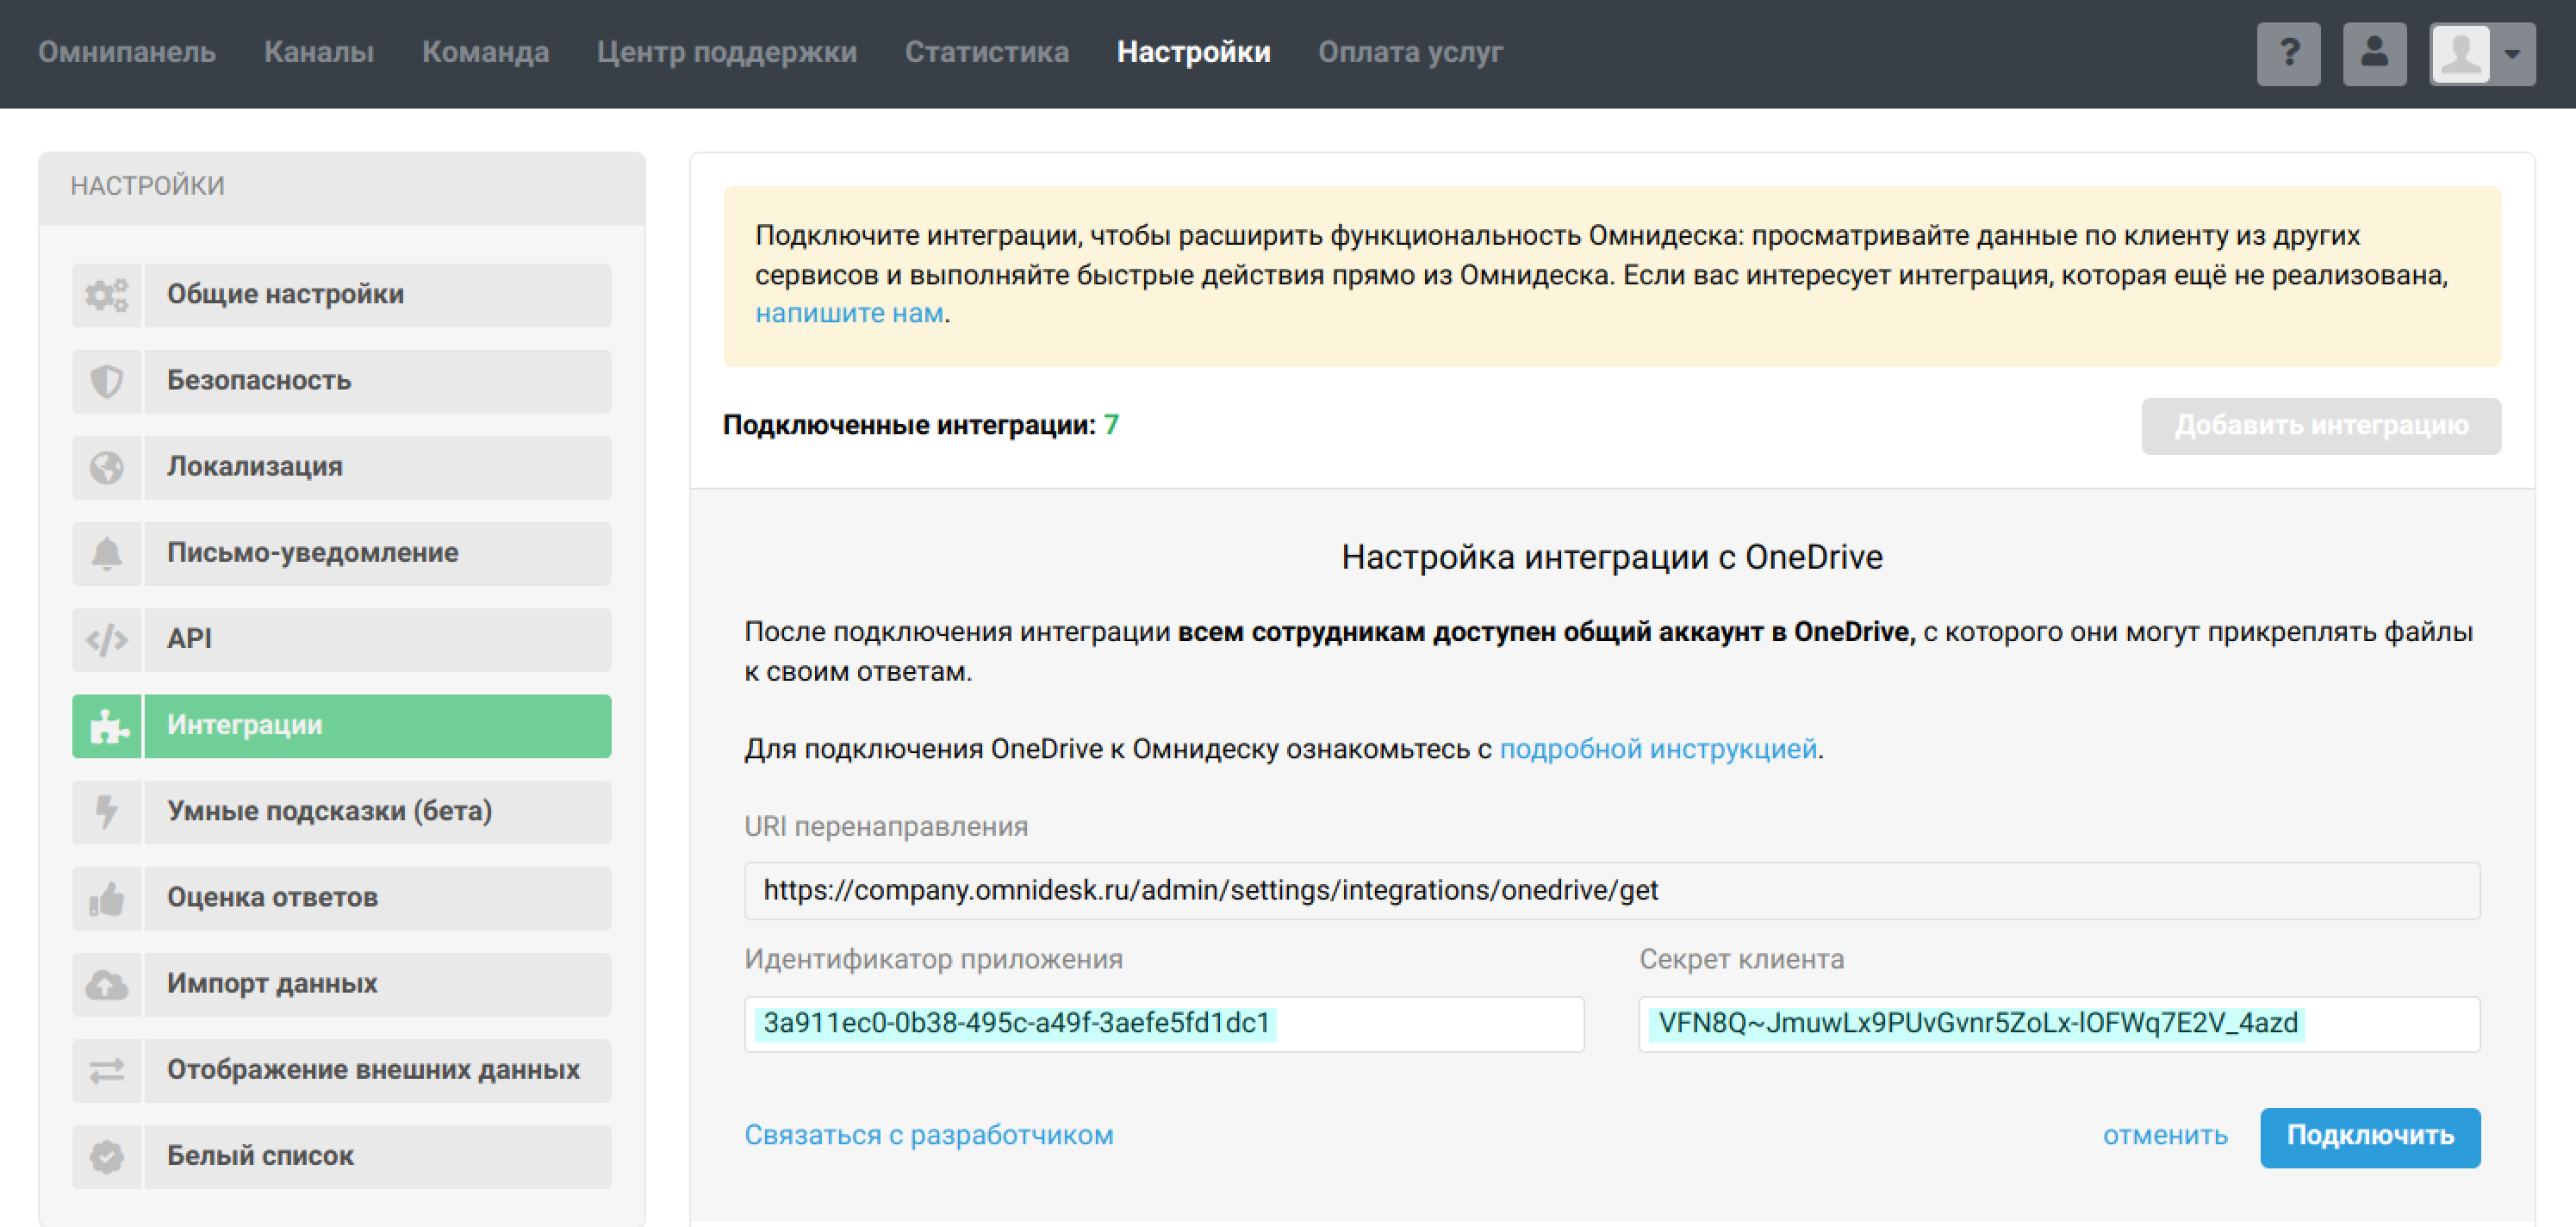Viewport: 2576px width, 1227px height.
Task: Click the отменить link
Action: click(2165, 1136)
